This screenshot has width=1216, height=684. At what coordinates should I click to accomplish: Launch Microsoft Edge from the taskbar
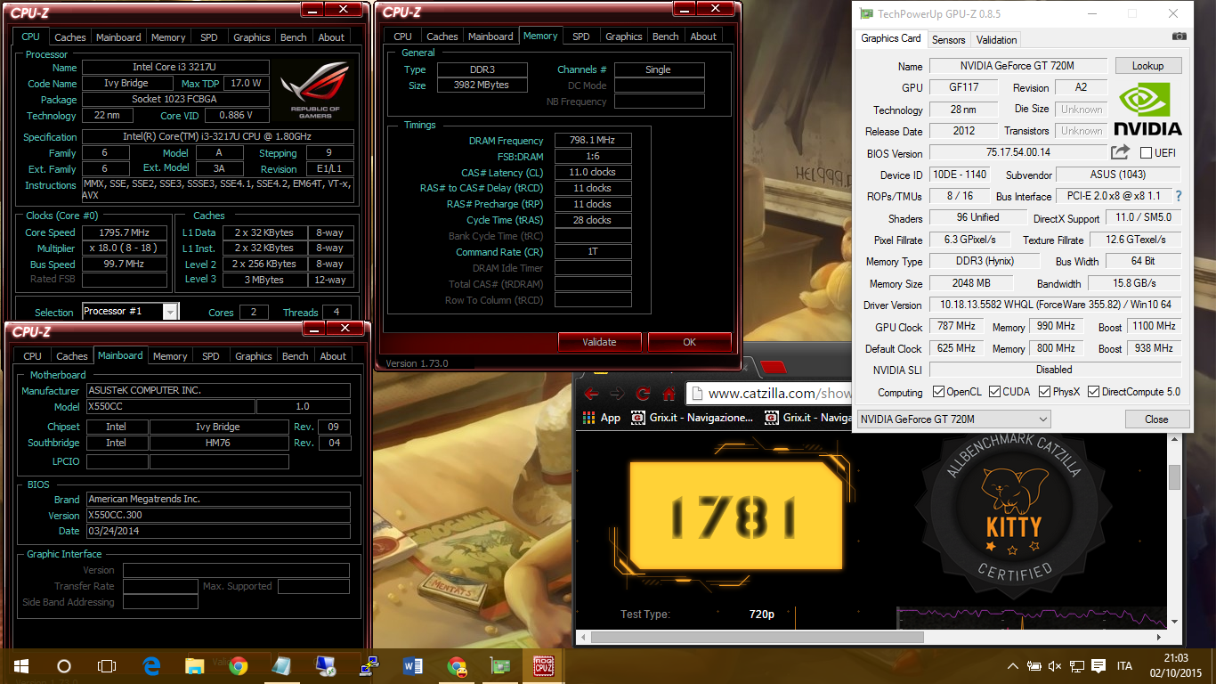point(151,666)
